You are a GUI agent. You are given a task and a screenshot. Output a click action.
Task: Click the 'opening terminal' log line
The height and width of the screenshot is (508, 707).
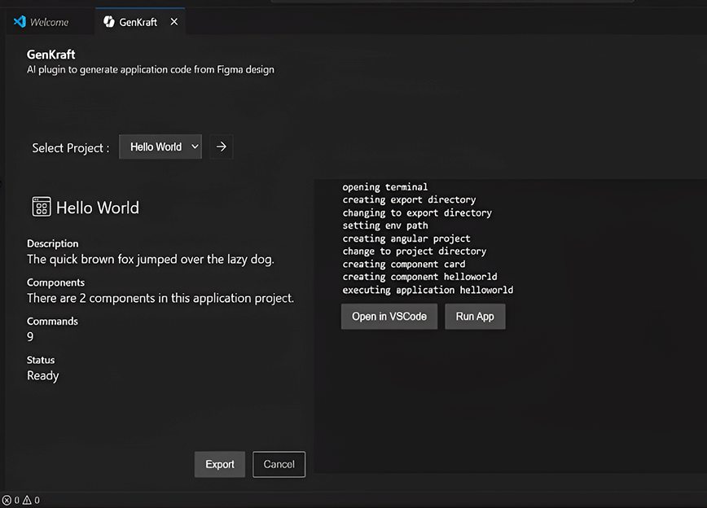tap(384, 187)
